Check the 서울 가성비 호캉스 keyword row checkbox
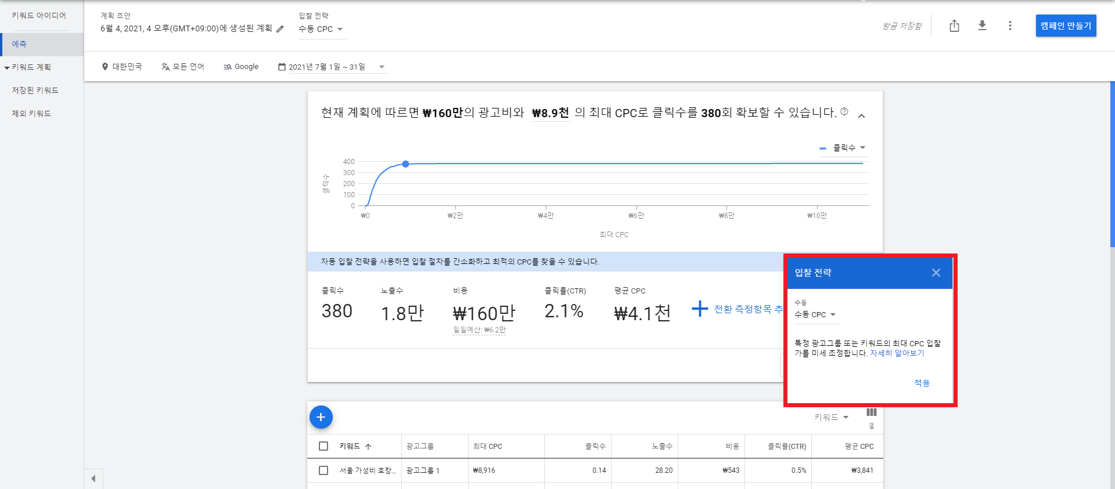Screen dimensions: 1115x489 323,470
